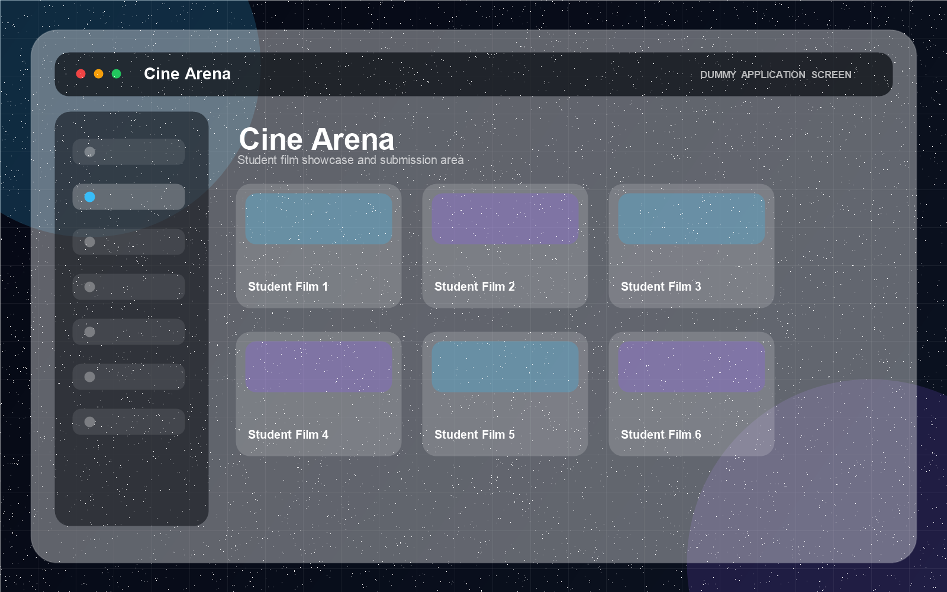947x592 pixels.
Task: Click the Student film showcase subtitle text
Action: (x=350, y=160)
